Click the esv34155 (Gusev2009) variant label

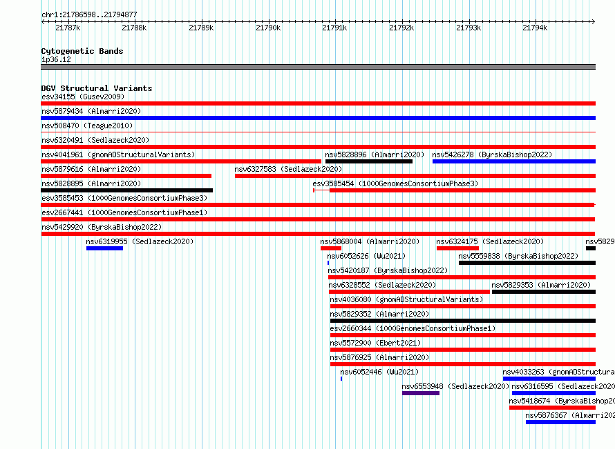(83, 97)
